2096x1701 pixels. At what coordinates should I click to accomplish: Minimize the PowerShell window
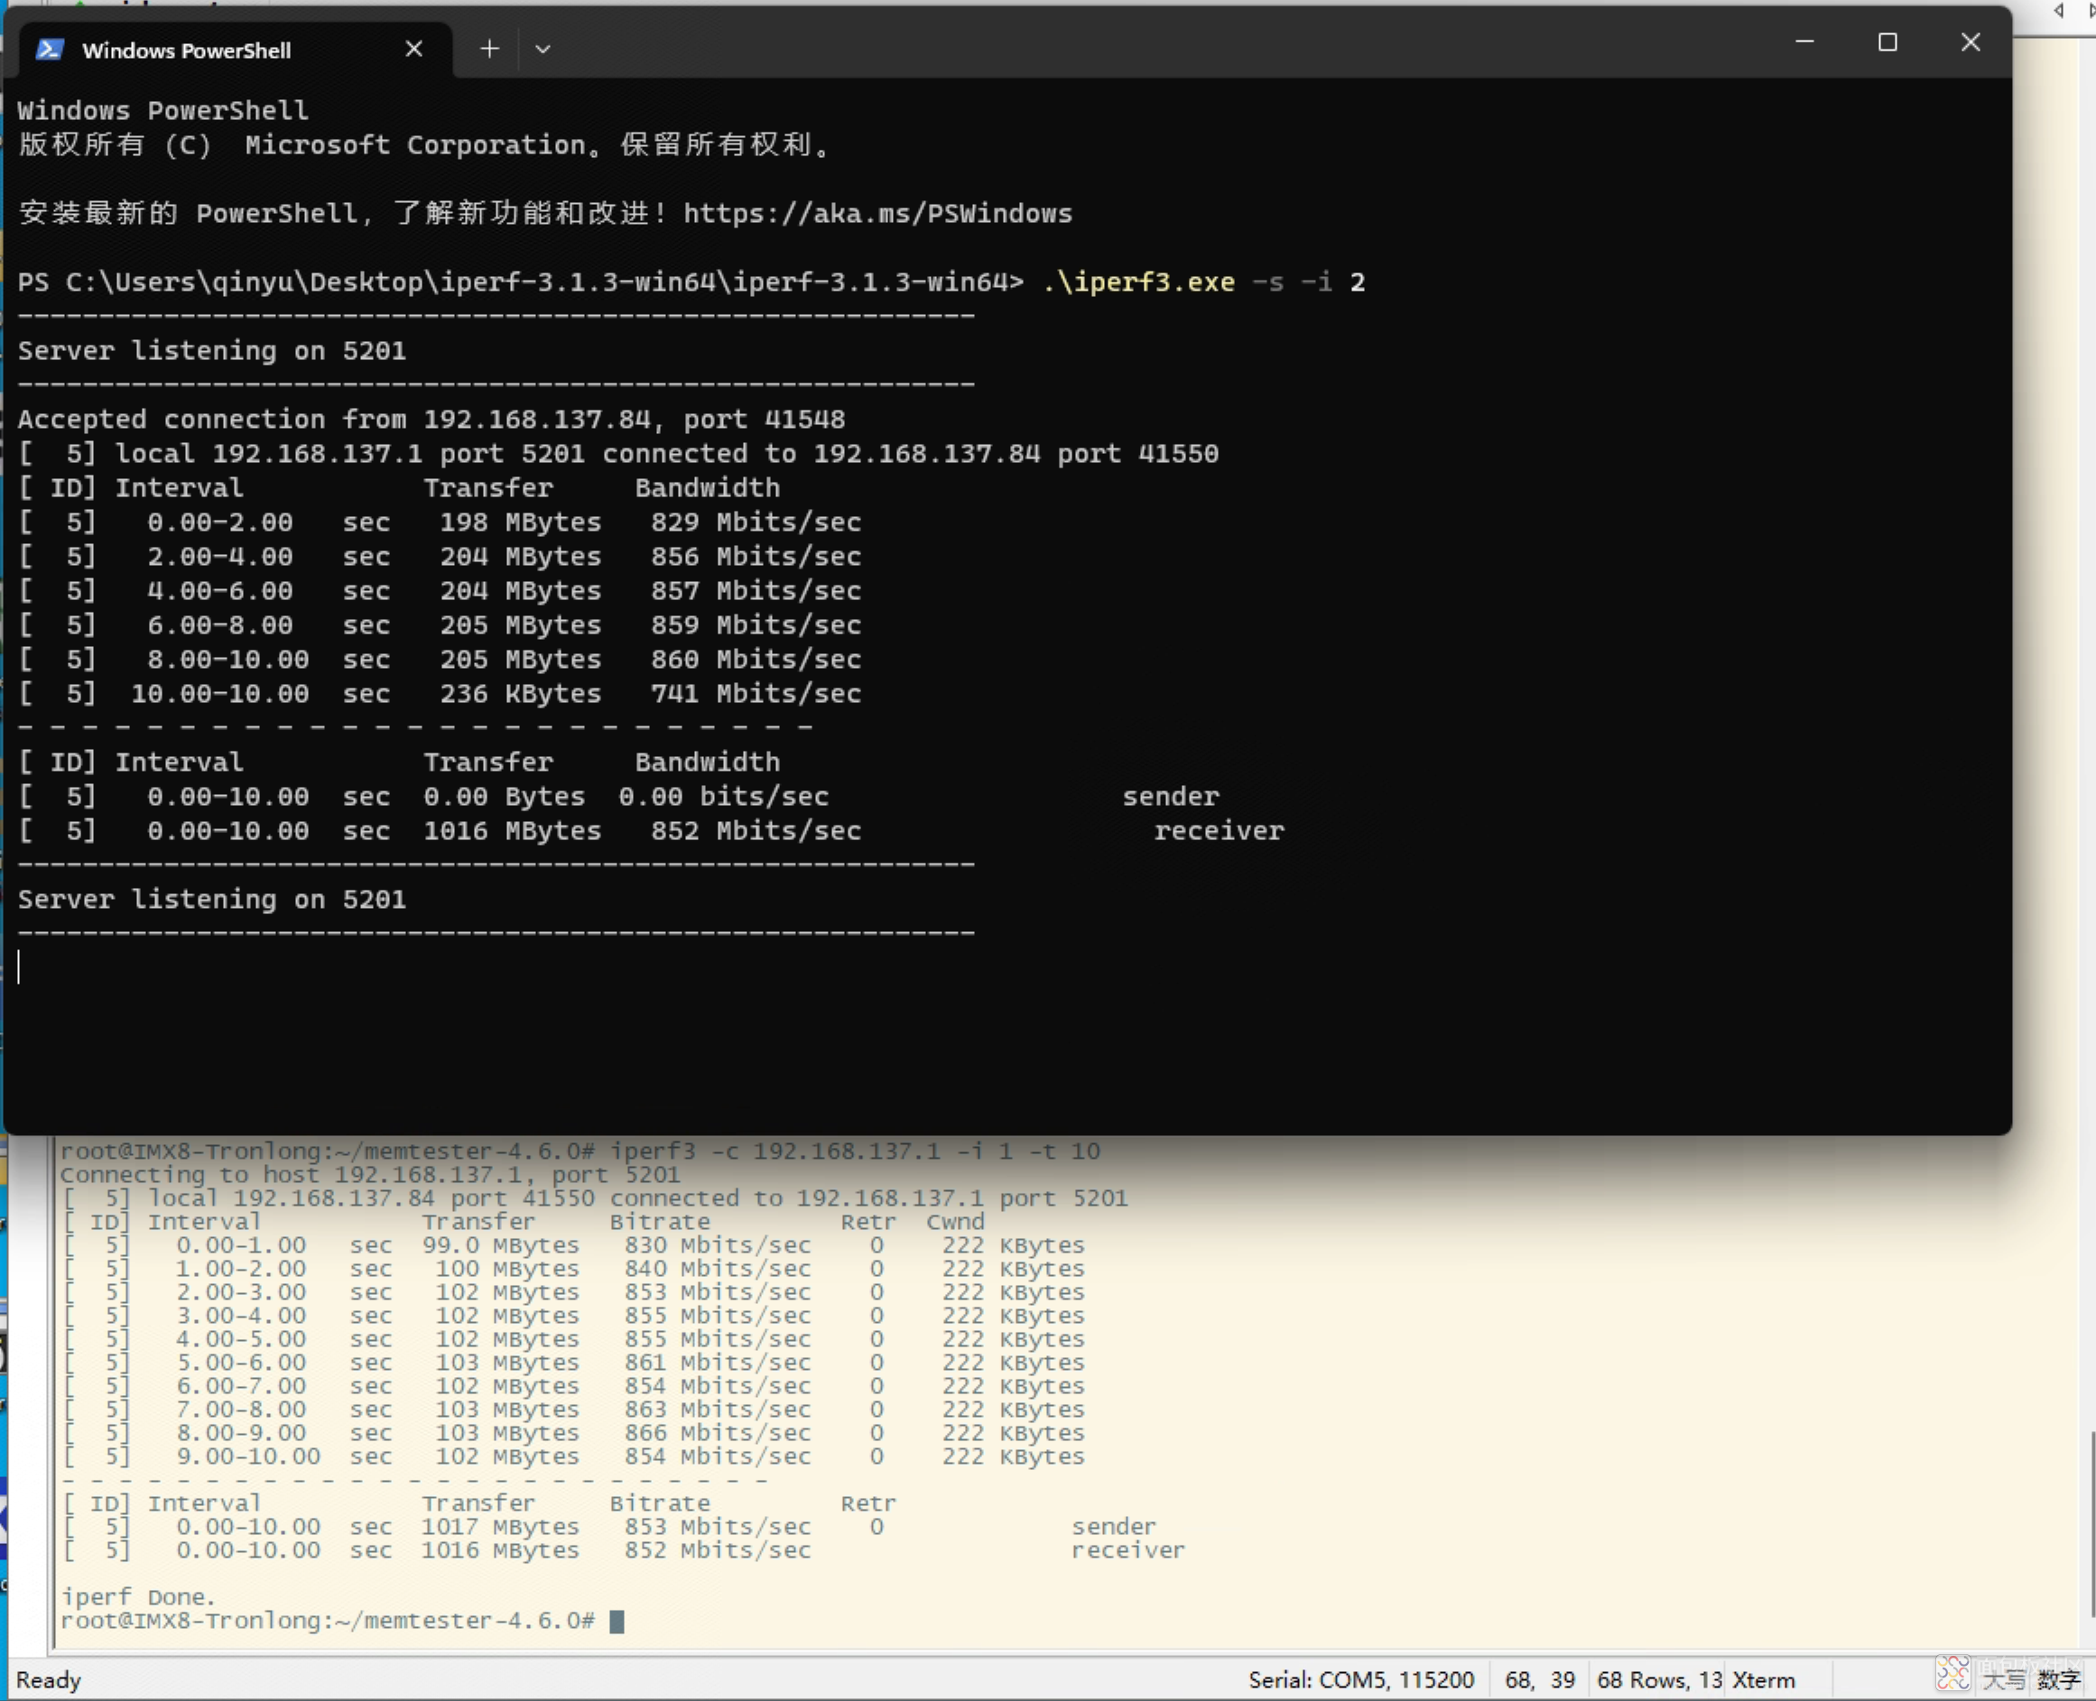pos(1805,42)
